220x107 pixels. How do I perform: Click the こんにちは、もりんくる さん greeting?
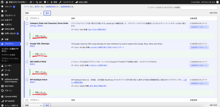click(x=203, y=2)
